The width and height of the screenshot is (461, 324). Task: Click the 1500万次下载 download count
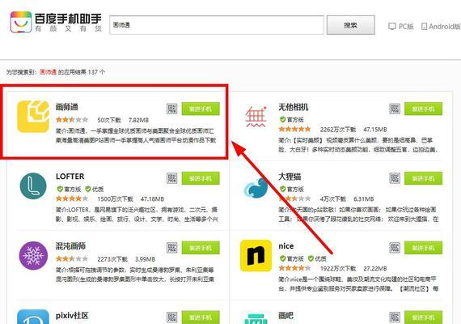(x=115, y=198)
